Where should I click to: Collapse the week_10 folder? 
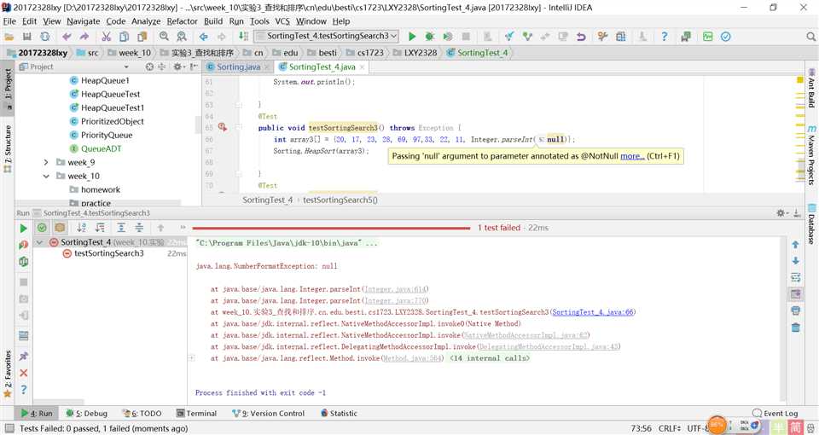[x=46, y=176]
